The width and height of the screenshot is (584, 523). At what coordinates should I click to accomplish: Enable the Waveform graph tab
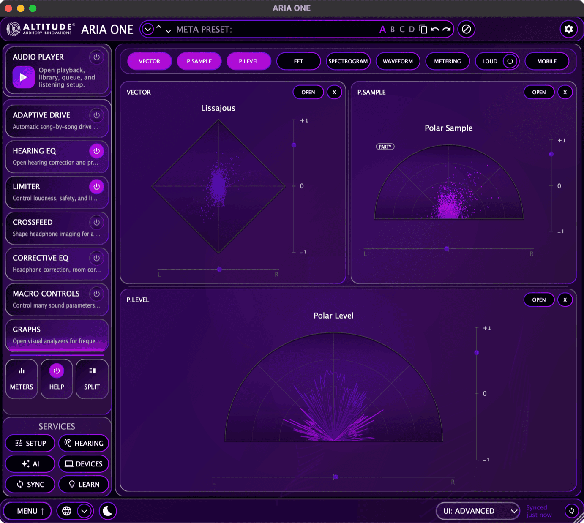tap(398, 61)
